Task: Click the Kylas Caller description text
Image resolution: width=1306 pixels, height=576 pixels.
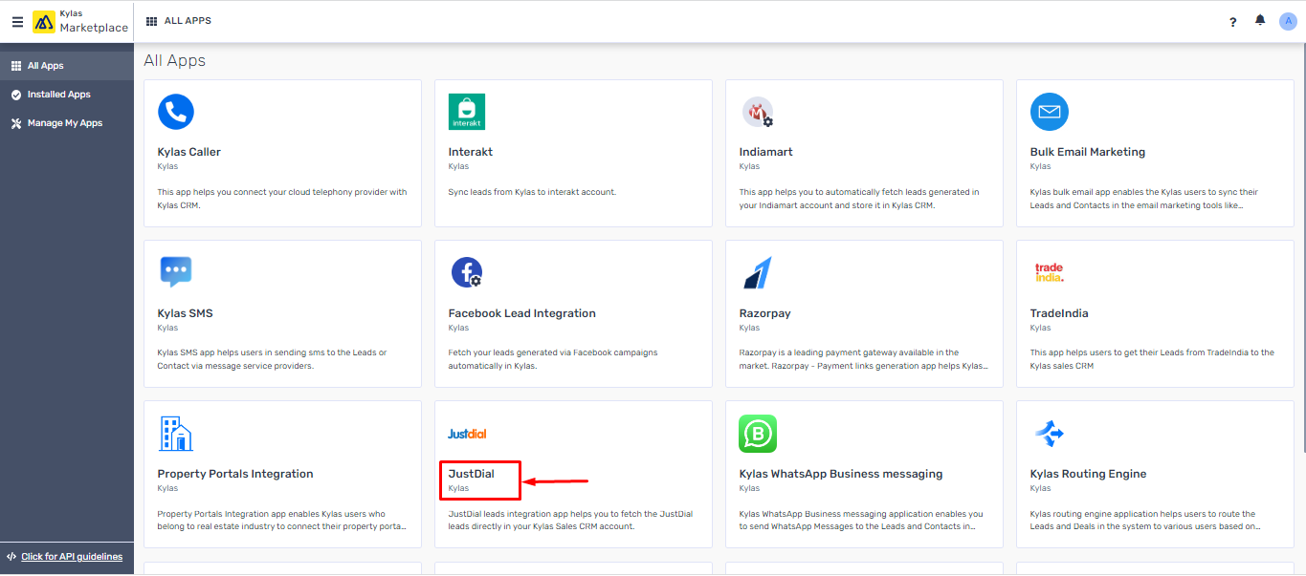Action: [282, 198]
